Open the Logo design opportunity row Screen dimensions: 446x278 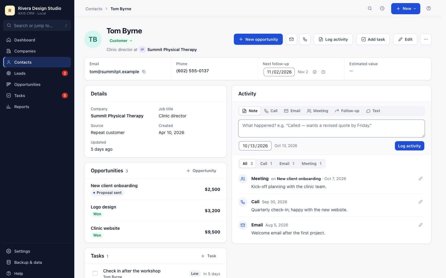pyautogui.click(x=155, y=211)
